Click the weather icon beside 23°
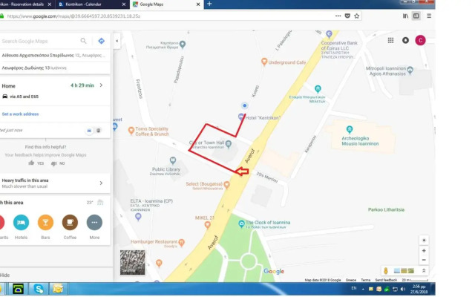 100,203
